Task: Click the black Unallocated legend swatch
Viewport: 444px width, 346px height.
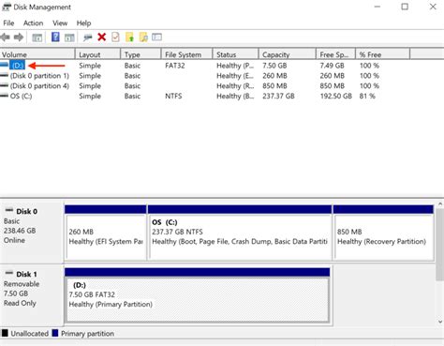Action: click(x=5, y=333)
